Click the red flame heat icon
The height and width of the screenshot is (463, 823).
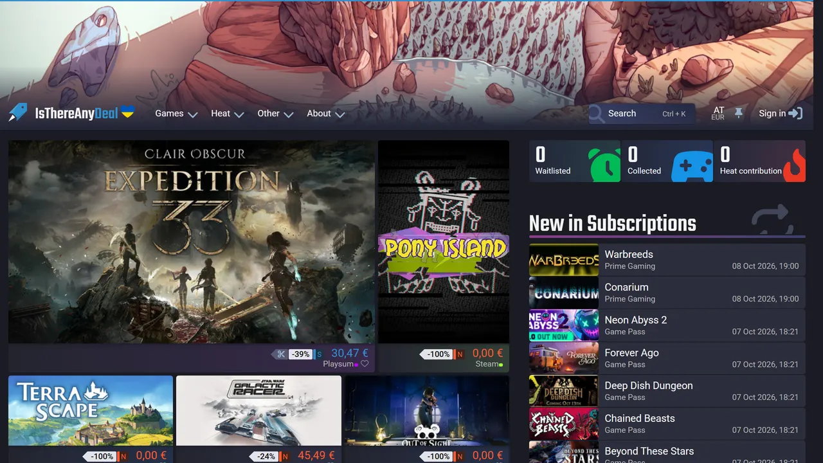pos(794,165)
